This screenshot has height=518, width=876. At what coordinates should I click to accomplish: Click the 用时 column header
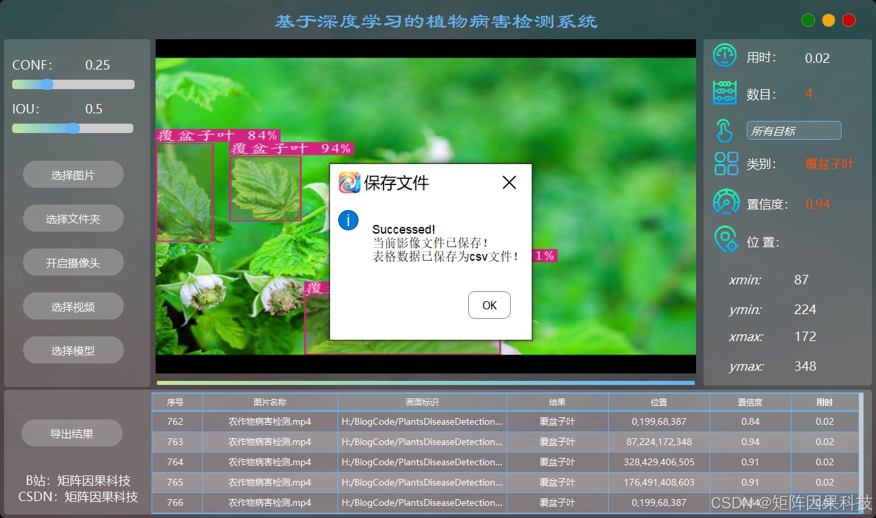pos(825,402)
